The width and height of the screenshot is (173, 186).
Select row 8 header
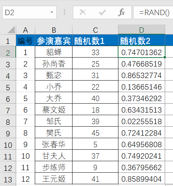(x=8, y=121)
